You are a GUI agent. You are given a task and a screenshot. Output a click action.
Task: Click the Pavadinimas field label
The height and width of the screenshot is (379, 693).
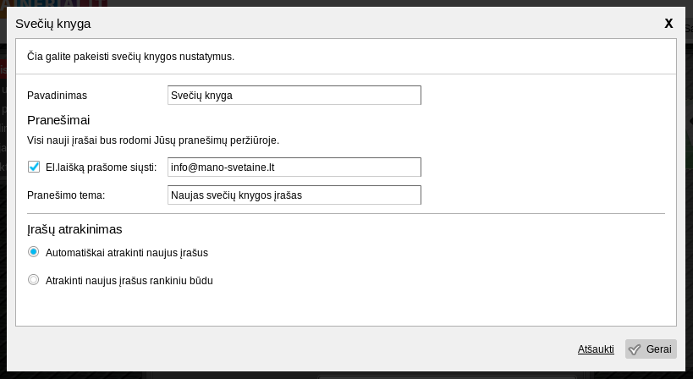click(57, 96)
